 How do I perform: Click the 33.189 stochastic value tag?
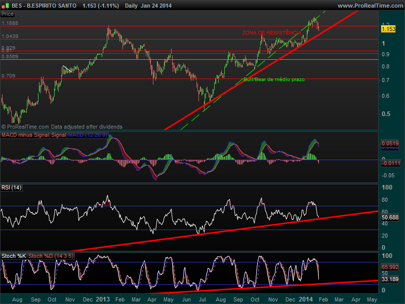390,279
